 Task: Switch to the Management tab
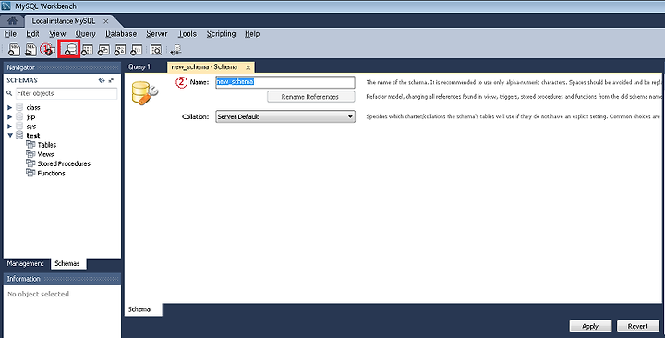(25, 263)
